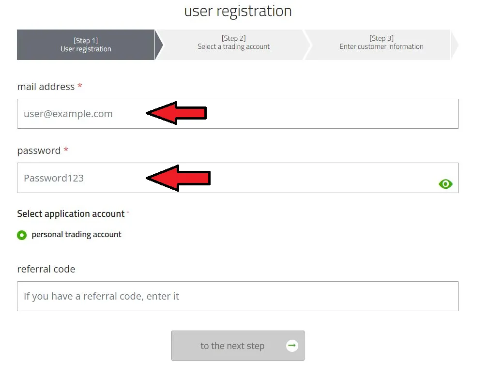The image size is (488, 378).
Task: Click into the referral code input box
Action: tap(238, 296)
